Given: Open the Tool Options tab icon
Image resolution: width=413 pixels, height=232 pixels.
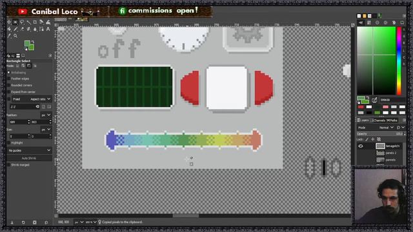Looking at the screenshot, I should pyautogui.click(x=8, y=55).
